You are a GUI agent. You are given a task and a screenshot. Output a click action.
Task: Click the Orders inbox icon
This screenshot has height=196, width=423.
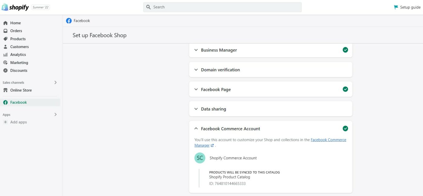click(5, 31)
